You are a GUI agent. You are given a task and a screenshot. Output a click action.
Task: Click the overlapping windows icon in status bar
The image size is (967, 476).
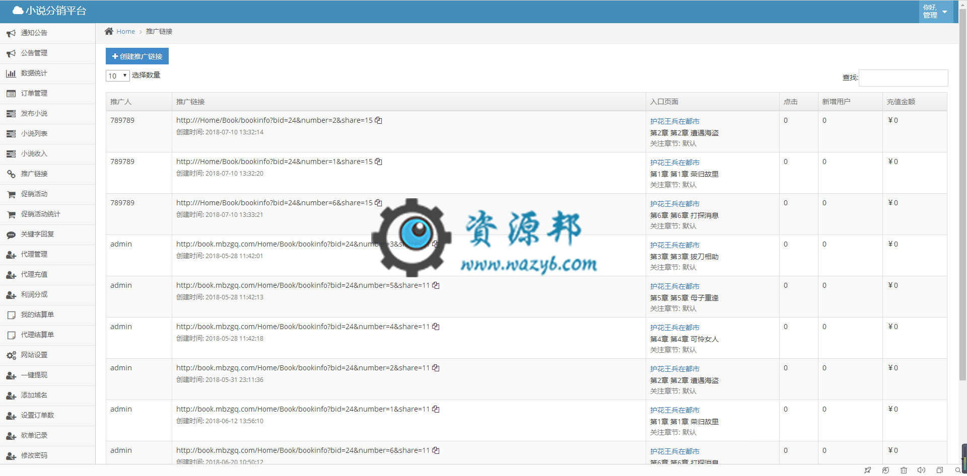pyautogui.click(x=939, y=470)
